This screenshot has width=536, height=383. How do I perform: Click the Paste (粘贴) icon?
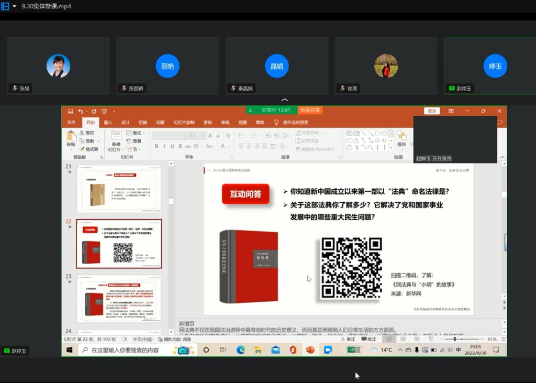71,138
